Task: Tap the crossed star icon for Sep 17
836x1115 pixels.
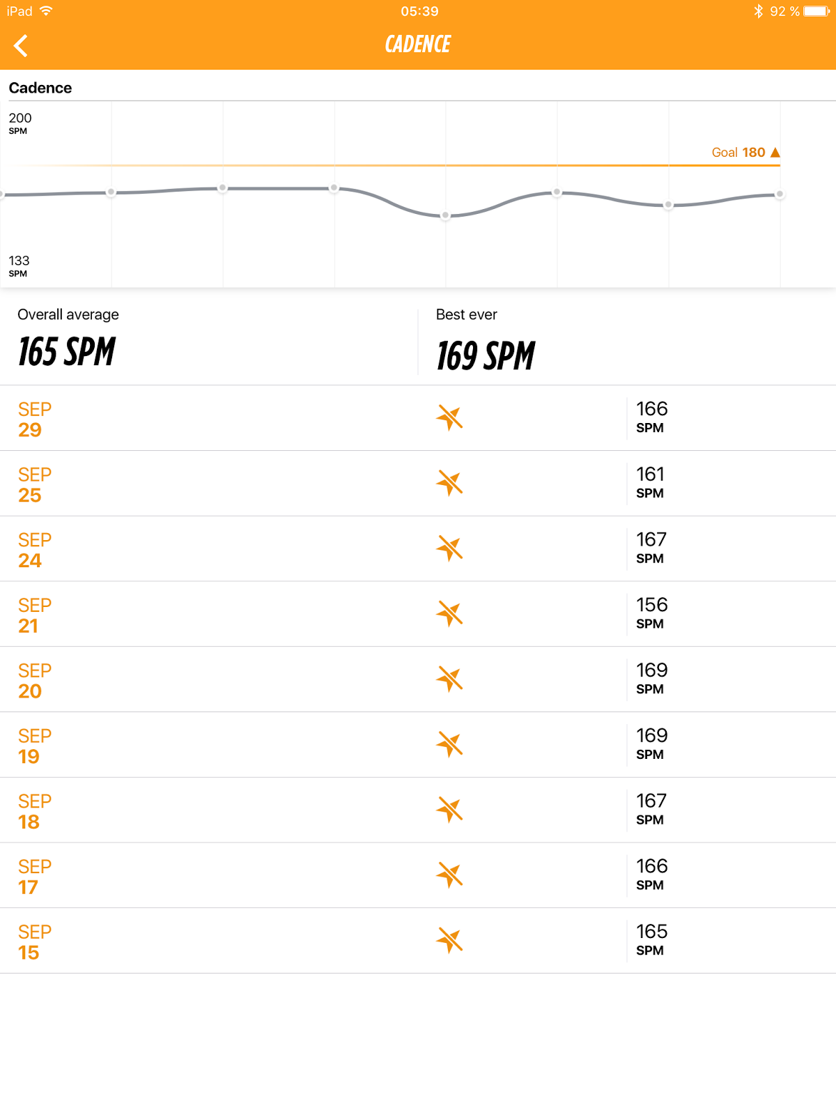Action: (x=449, y=875)
